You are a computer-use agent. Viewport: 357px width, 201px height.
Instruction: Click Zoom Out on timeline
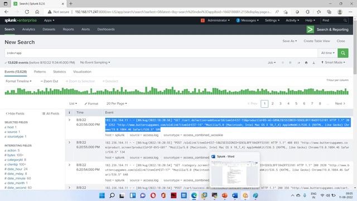click(49, 81)
